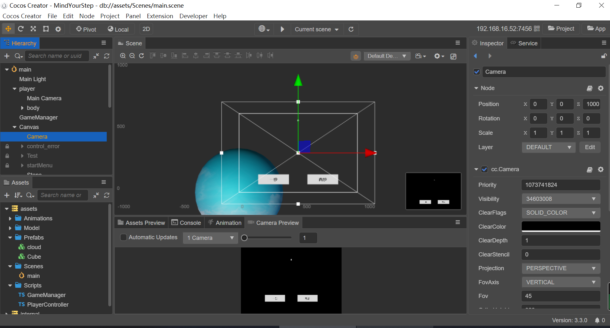Screen dimensions: 610x328
Task: Expand the body node in Hierarchy
Action: pyautogui.click(x=22, y=108)
